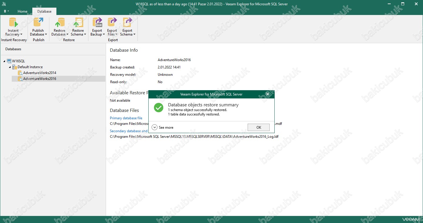Click the '1 schema object successfully restored' line
Screen dimensions: 423x223
197,110
